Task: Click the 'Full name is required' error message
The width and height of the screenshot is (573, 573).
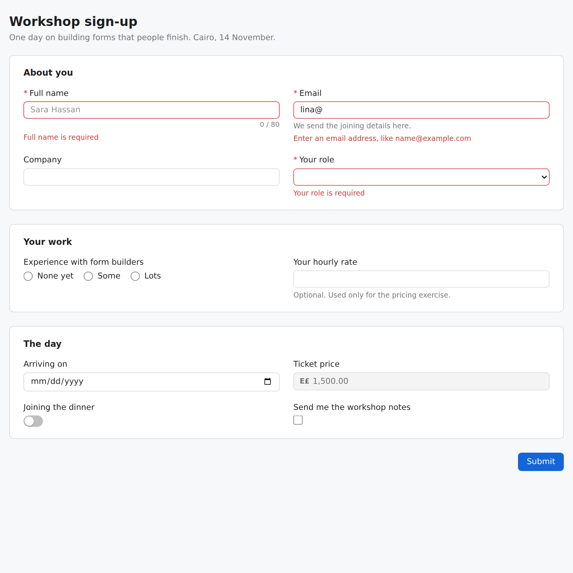Action: click(61, 137)
